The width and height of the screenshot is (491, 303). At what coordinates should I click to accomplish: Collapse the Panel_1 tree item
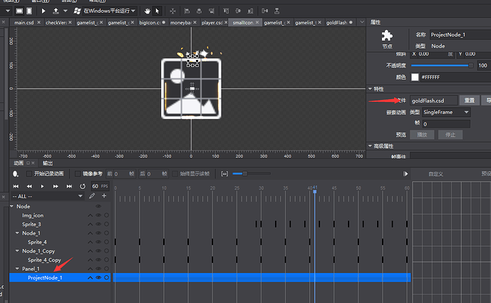18,269
